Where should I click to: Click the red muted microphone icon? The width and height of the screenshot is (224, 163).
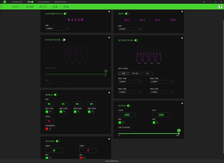pyautogui.click(x=88, y=150)
